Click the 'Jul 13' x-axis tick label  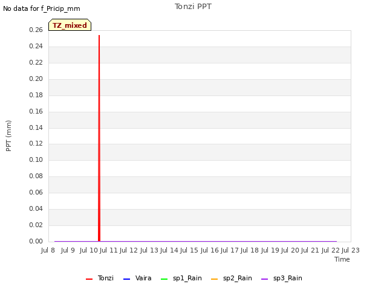(149, 250)
